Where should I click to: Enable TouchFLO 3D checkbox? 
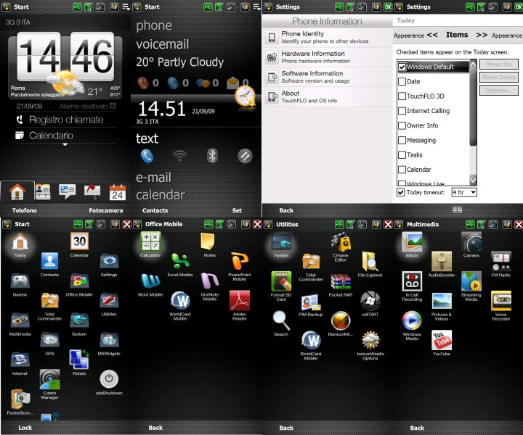pyautogui.click(x=402, y=96)
